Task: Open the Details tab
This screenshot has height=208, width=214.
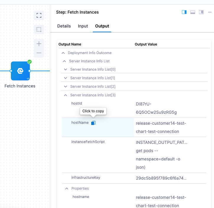Action: pyautogui.click(x=64, y=26)
